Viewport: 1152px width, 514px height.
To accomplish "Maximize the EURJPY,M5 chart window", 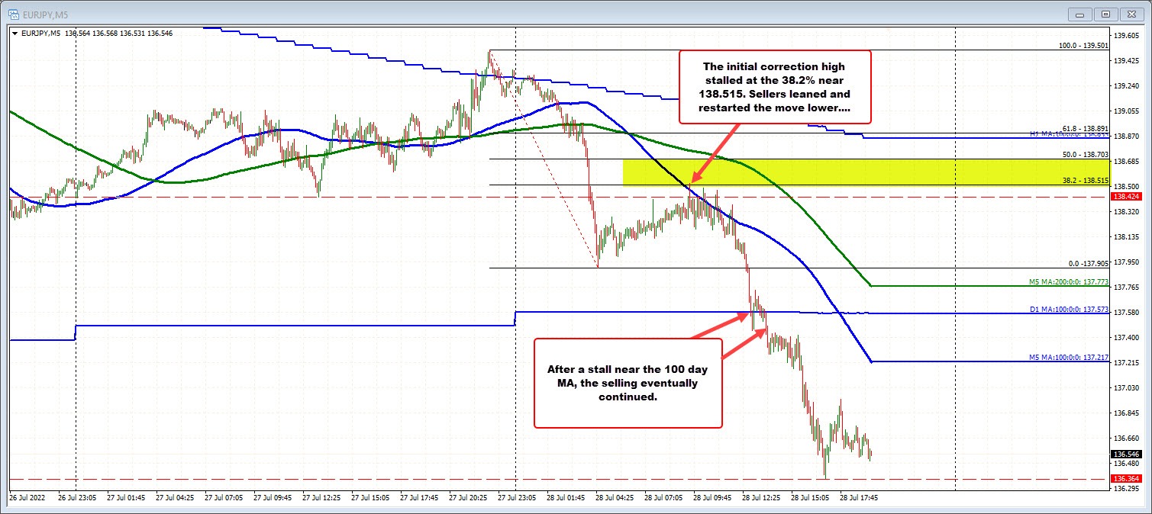I will pyautogui.click(x=1105, y=14).
